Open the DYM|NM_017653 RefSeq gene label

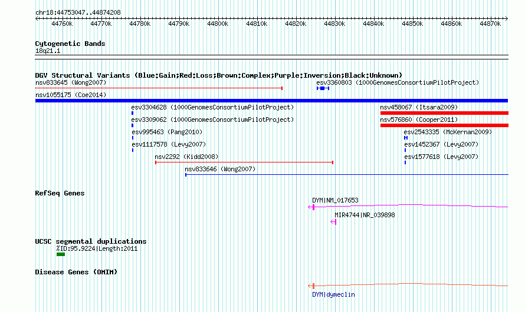pos(335,200)
